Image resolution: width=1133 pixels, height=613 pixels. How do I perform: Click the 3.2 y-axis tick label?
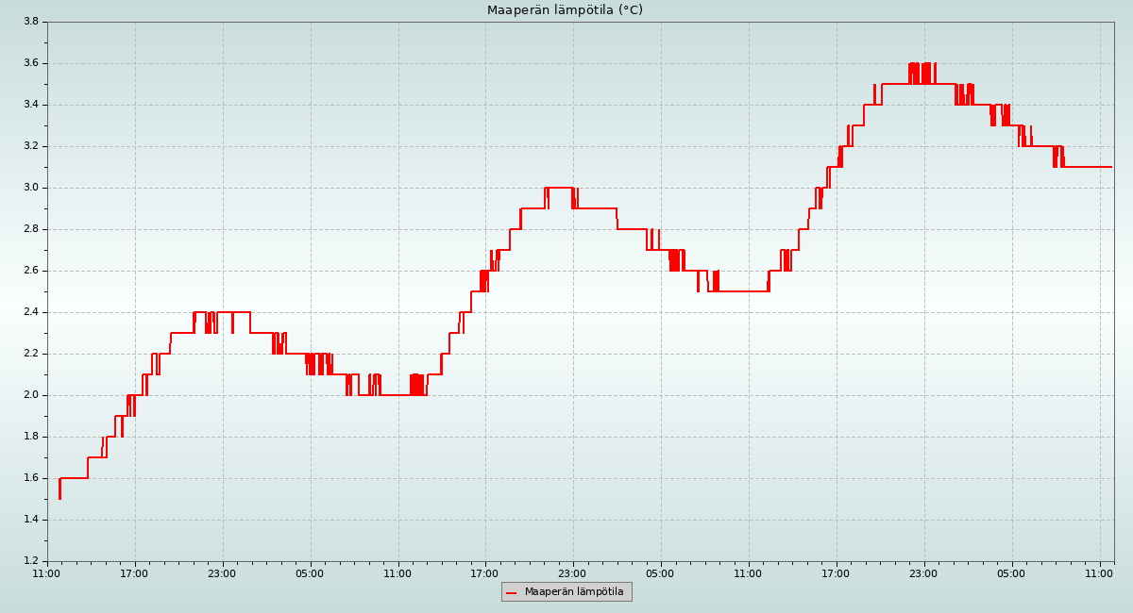[x=30, y=146]
